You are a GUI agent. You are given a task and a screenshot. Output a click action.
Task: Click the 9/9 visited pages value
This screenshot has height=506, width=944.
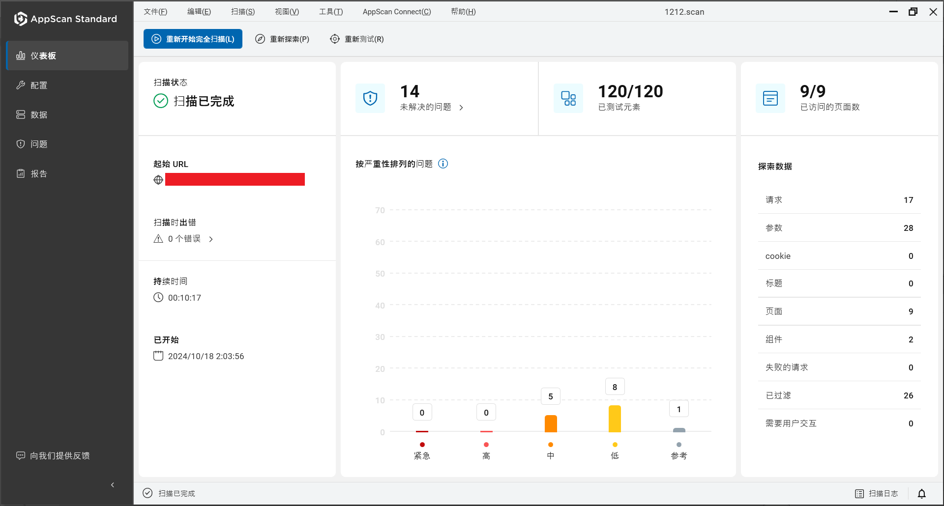tap(813, 91)
